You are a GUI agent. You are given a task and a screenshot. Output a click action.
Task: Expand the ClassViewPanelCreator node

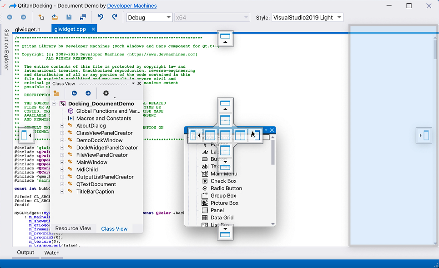click(62, 133)
